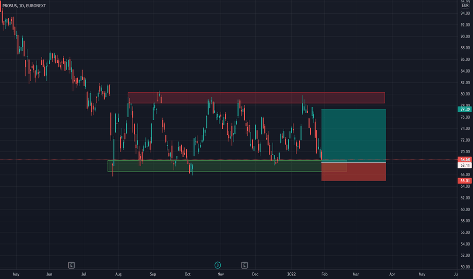Click the EUR currency label
The width and height of the screenshot is (473, 279).
point(465,6)
